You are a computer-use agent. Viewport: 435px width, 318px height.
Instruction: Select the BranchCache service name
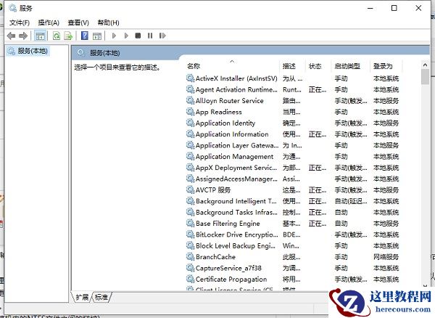(215, 257)
